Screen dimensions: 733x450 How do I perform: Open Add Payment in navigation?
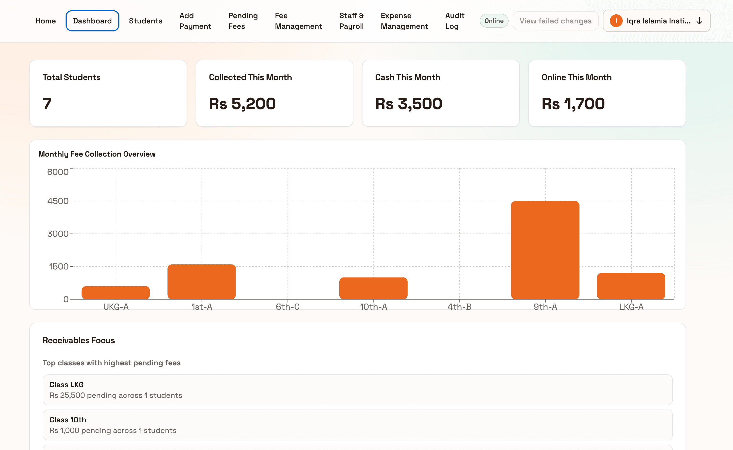195,21
